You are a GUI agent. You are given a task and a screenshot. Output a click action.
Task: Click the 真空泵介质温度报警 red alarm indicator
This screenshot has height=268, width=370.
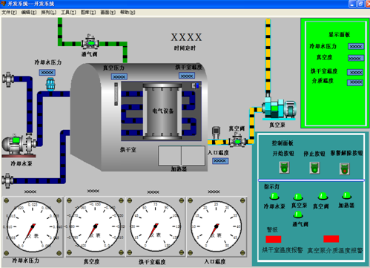331,239
